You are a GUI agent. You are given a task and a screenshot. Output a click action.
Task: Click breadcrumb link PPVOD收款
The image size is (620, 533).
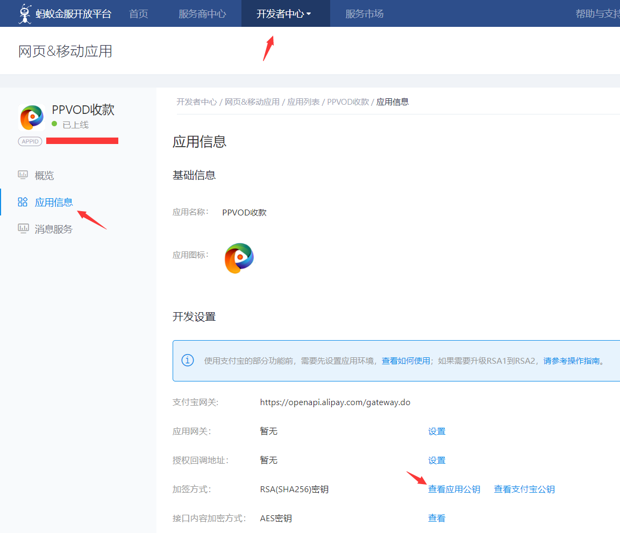pos(348,102)
